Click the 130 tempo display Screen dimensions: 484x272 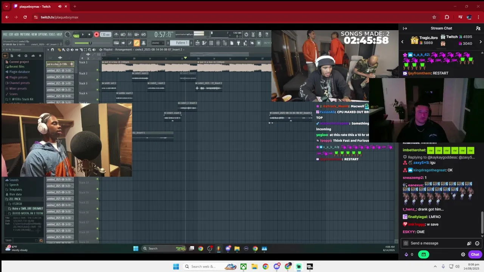(105, 34)
